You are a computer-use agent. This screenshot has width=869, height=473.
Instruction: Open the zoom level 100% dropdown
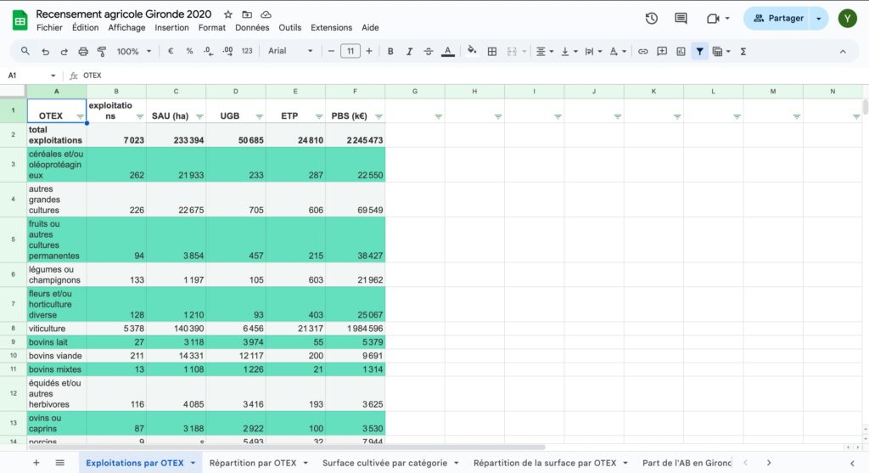tap(133, 51)
